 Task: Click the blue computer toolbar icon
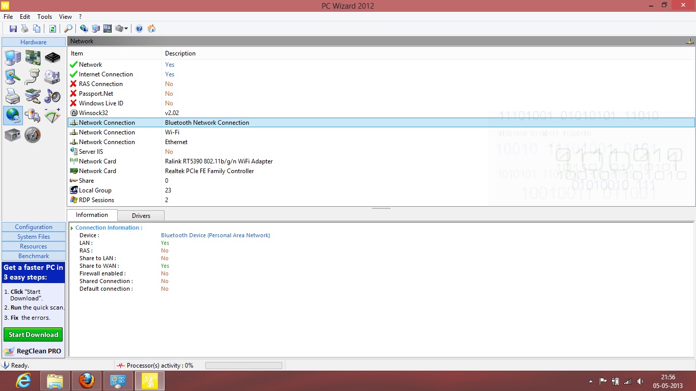click(96, 29)
